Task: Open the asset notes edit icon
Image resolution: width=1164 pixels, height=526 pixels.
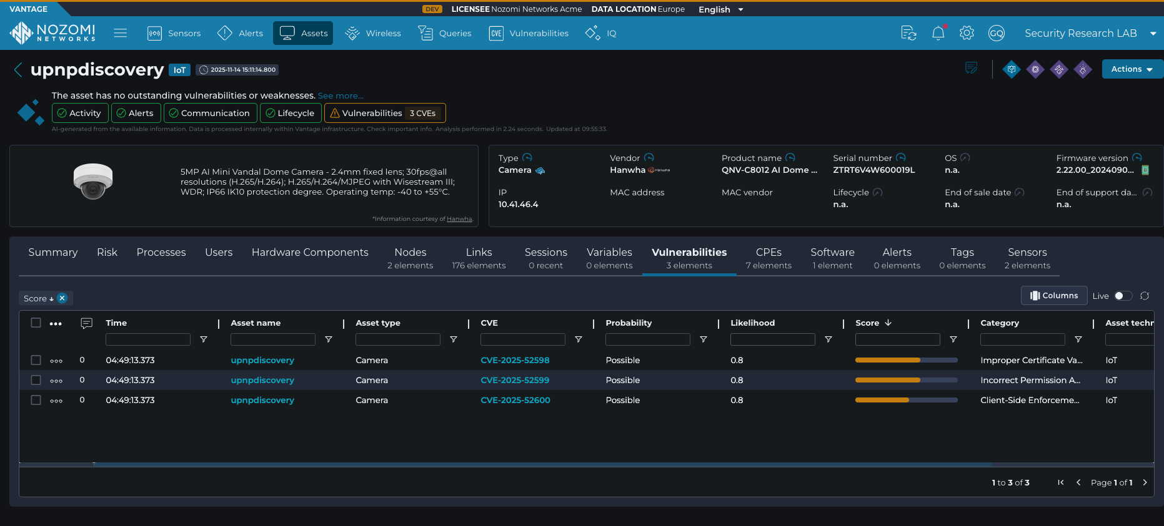Action: 972,68
